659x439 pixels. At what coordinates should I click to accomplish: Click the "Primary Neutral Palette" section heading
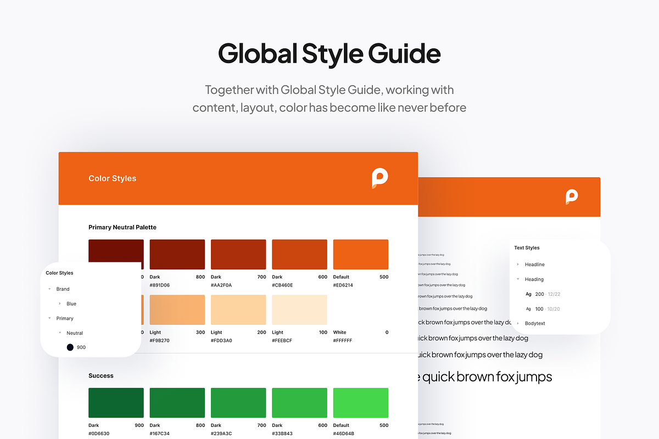122,227
